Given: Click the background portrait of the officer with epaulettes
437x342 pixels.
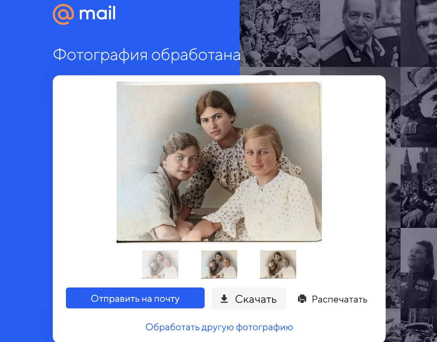Looking at the screenshot, I should point(360,34).
